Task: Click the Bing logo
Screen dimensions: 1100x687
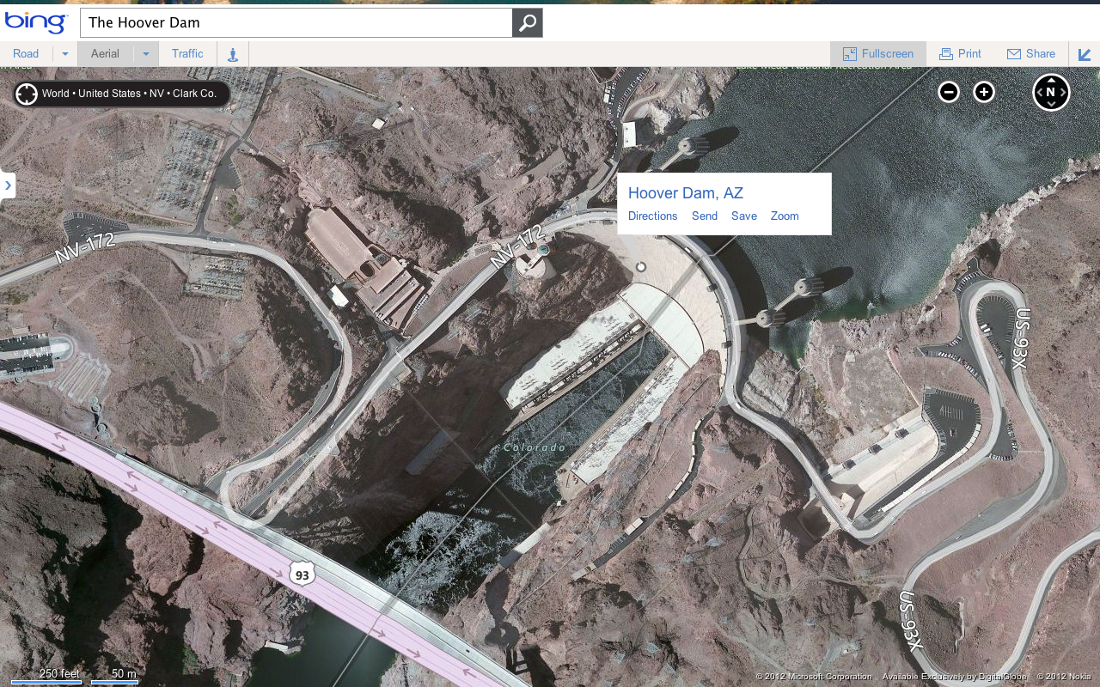Action: point(34,23)
